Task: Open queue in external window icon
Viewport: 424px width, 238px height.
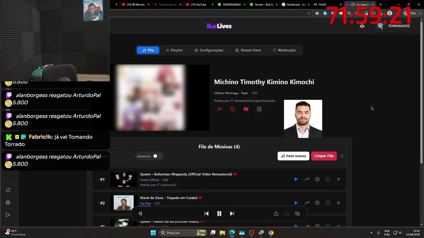Action: 342,156
